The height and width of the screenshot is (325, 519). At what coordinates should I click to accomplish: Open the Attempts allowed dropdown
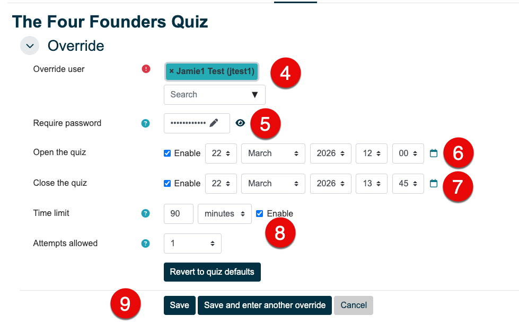click(192, 243)
